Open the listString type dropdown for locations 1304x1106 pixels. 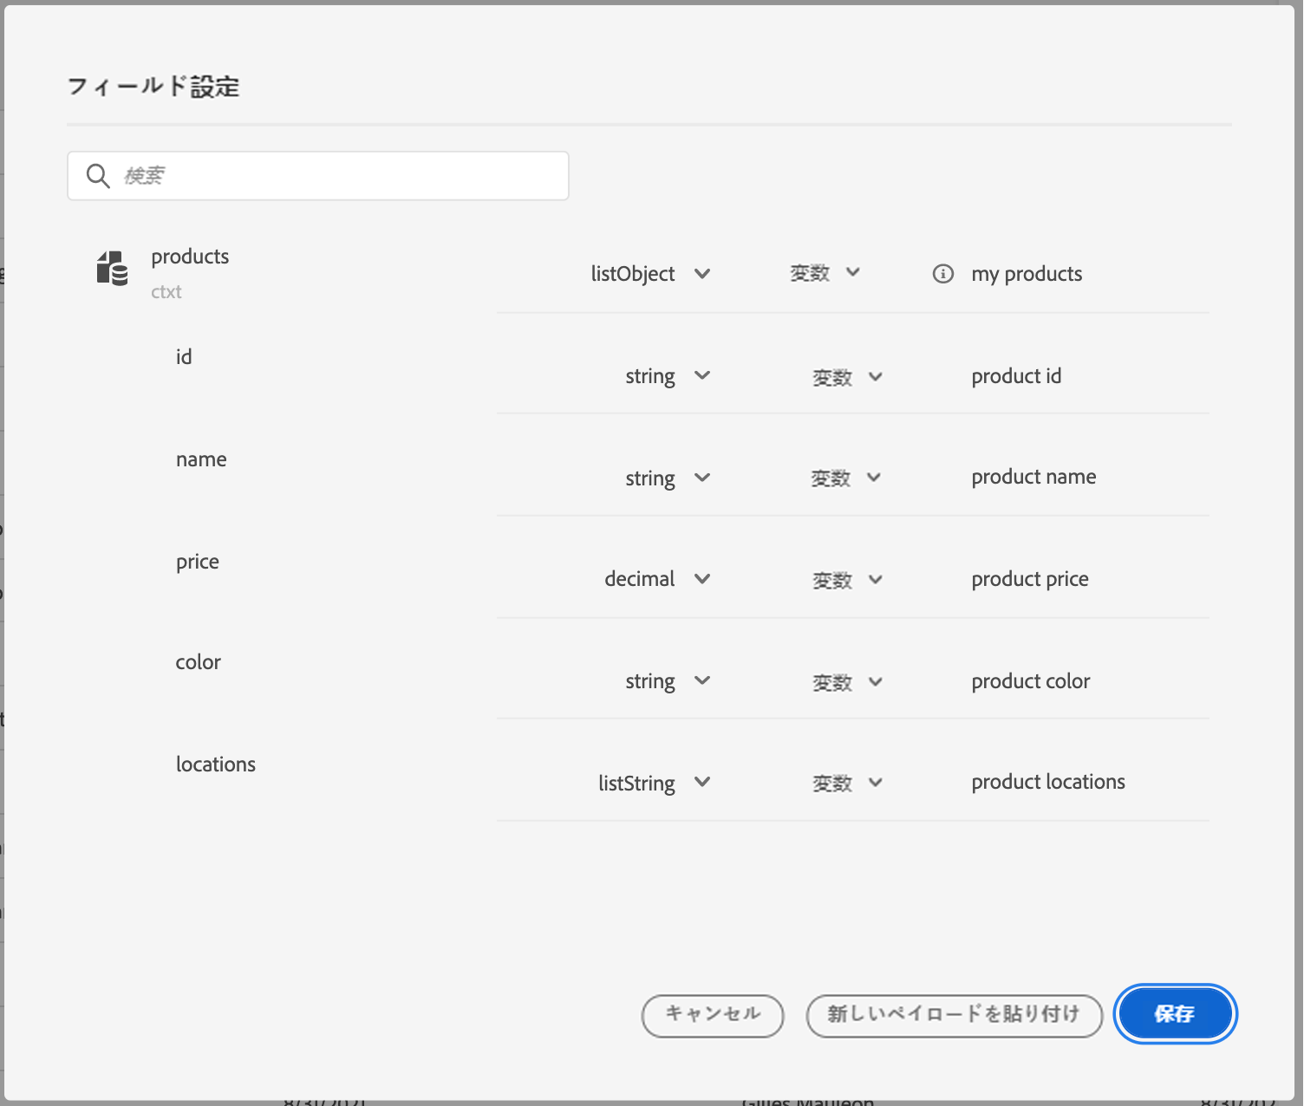[x=655, y=783]
